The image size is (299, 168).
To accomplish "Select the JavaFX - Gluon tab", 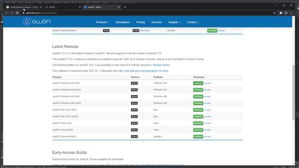I will point(101,7).
